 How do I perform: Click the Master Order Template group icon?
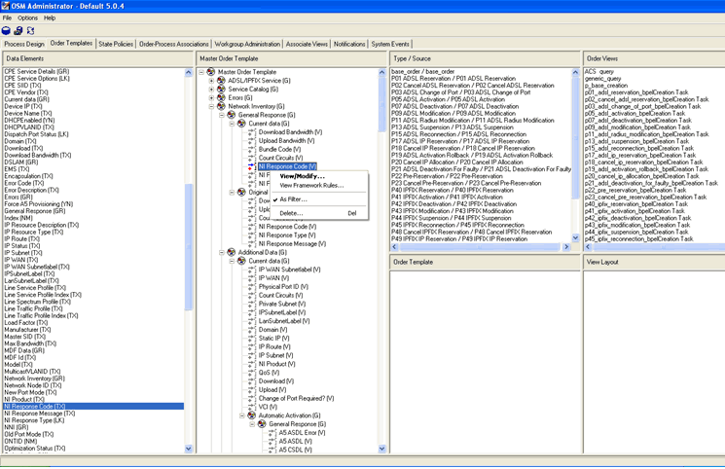211,72
